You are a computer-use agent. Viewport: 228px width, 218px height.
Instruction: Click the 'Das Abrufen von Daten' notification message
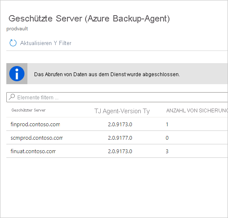click(107, 74)
